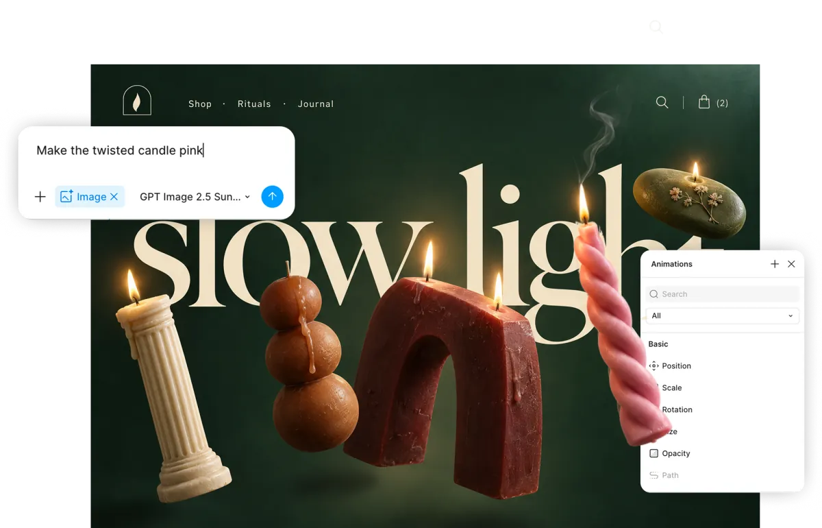This screenshot has width=822, height=528.
Task: Close the Animations panel
Action: [x=792, y=264]
